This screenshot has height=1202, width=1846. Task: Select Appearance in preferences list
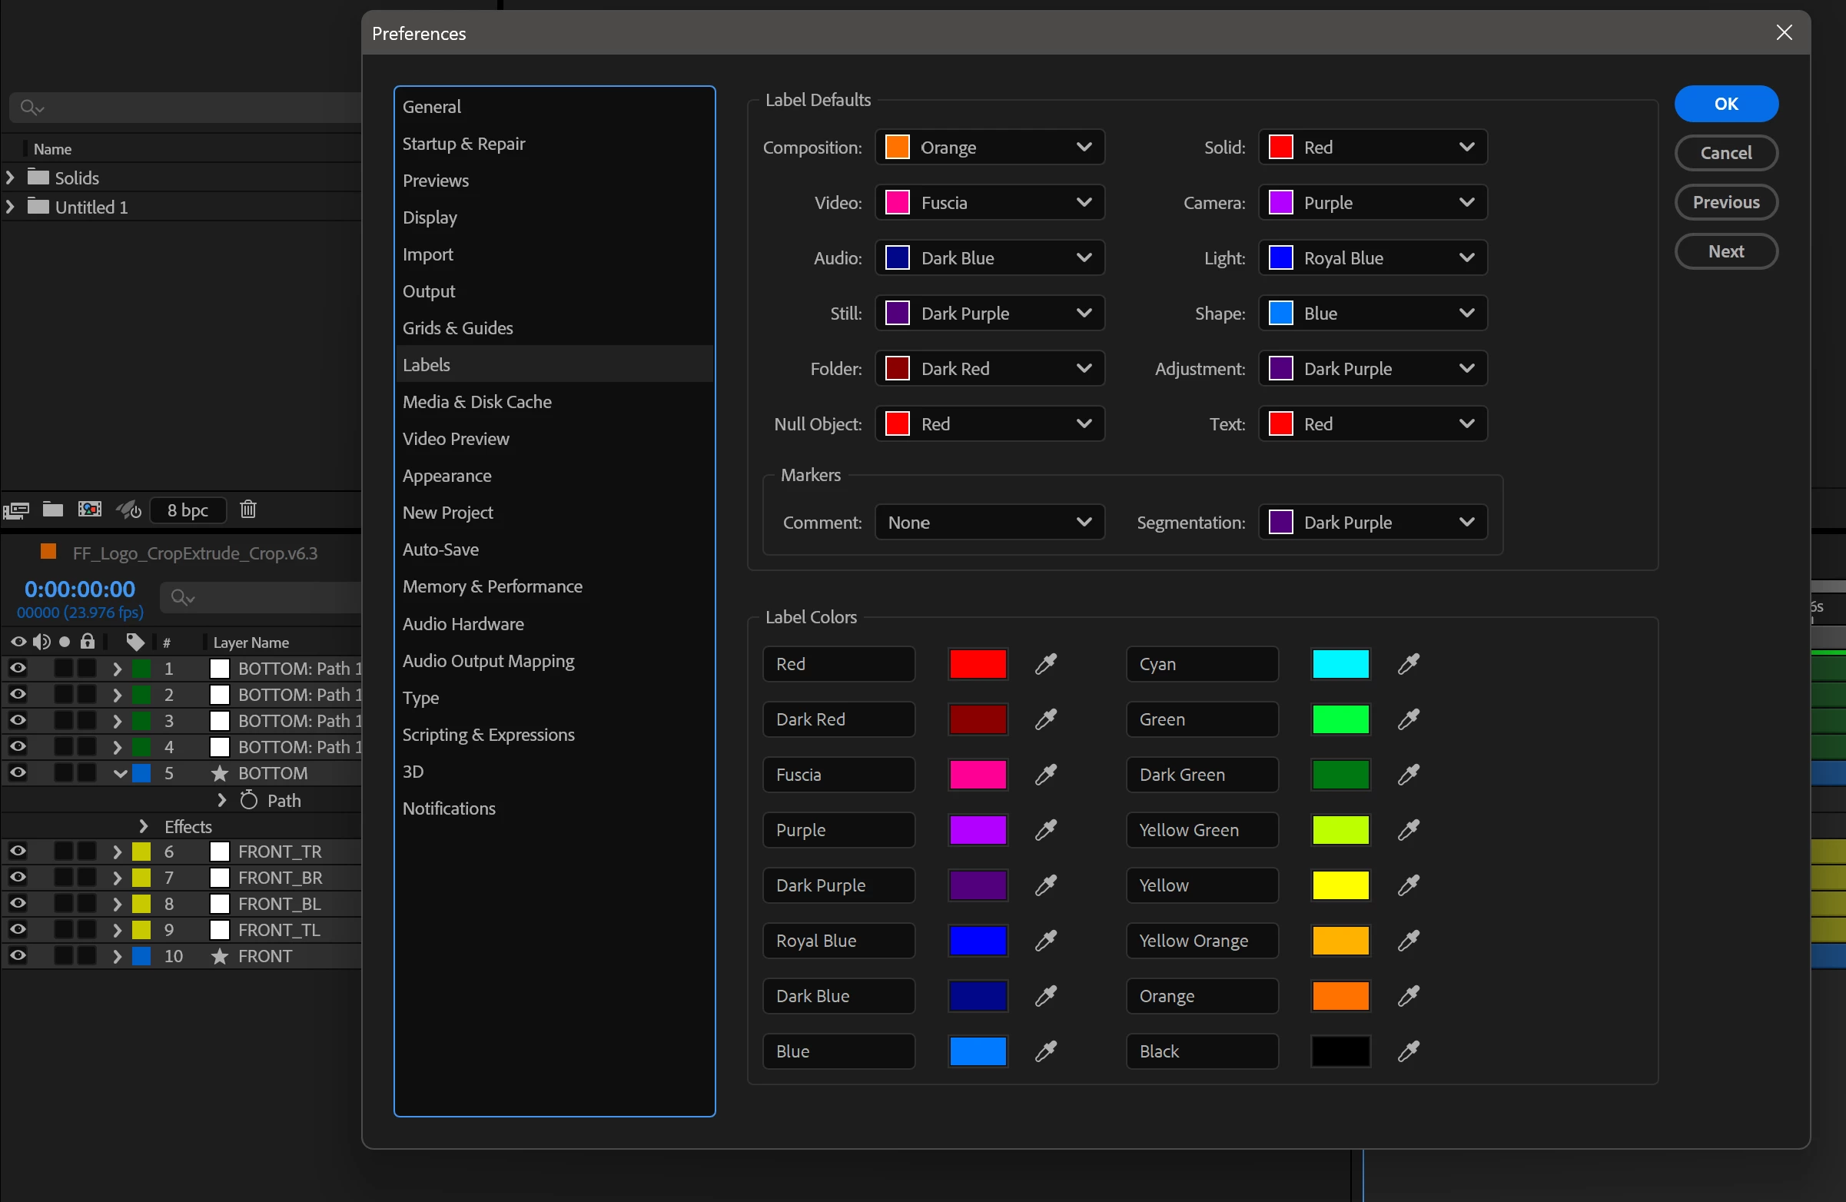447,476
